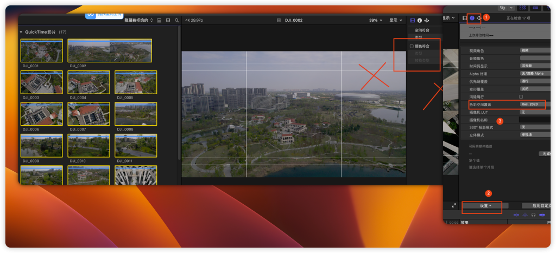This screenshot has height=253, width=556.
Task: Toggle the audio skimming icon in timeline toolbar
Action: 525,215
